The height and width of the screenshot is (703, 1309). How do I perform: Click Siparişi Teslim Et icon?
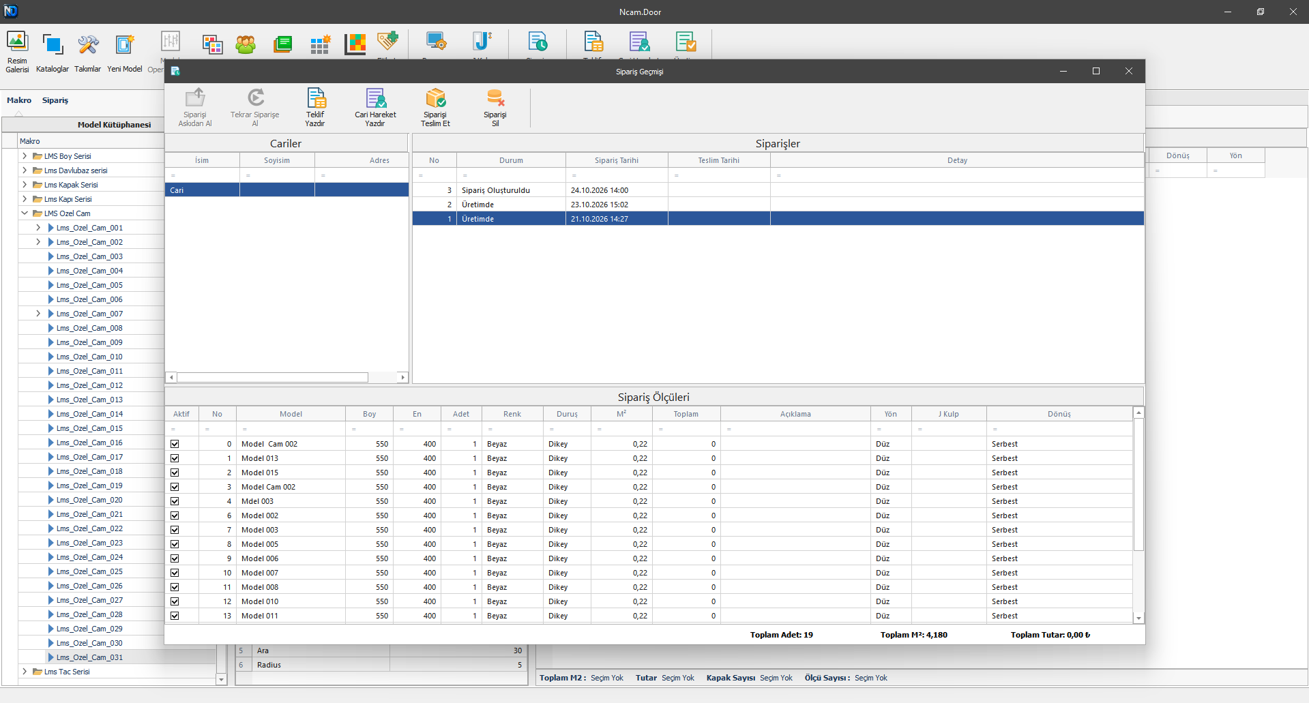pos(435,107)
